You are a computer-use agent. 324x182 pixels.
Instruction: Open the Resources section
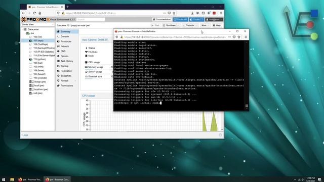point(67,41)
